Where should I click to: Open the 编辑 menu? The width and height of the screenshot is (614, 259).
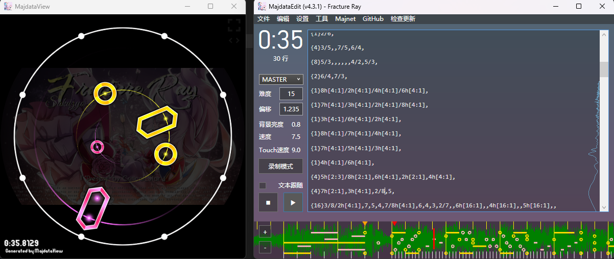pos(283,19)
